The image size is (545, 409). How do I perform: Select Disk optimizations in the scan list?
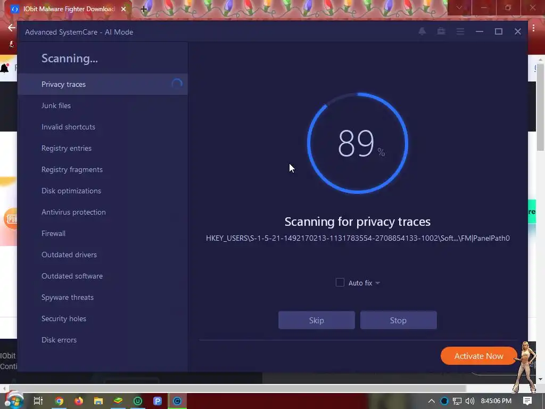click(103, 191)
